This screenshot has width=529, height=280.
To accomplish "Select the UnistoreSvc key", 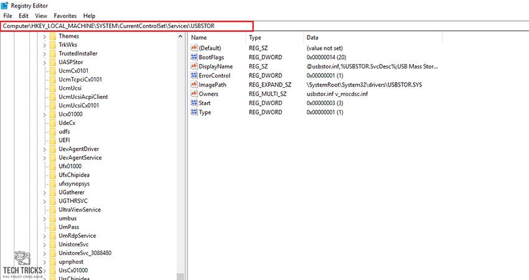I will click(73, 245).
